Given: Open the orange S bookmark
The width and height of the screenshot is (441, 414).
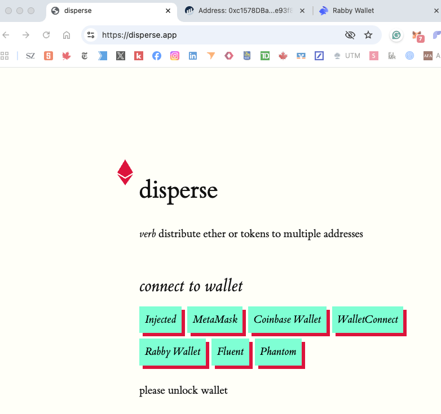Looking at the screenshot, I should coord(48,56).
